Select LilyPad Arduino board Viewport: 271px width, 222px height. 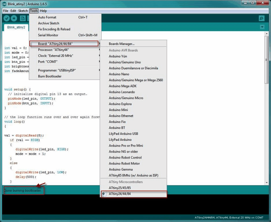[133, 140]
